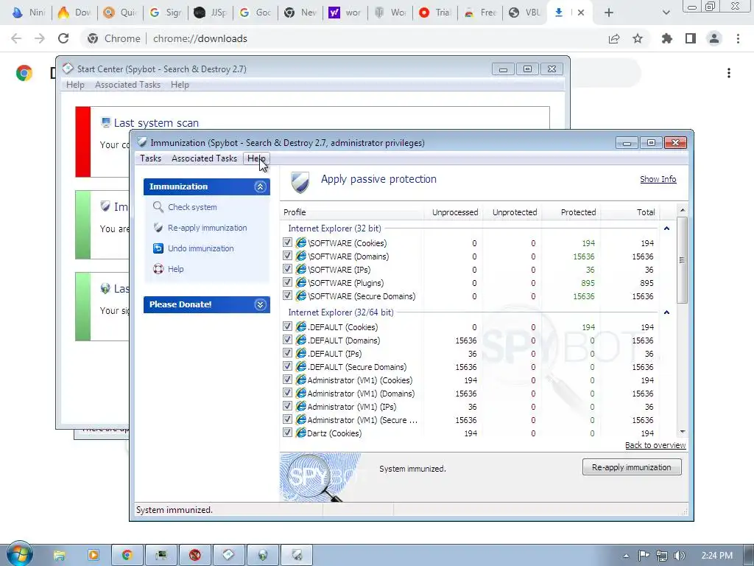Click the blue Undo immunization icon
Screen dimensions: 754x566
[x=158, y=248]
